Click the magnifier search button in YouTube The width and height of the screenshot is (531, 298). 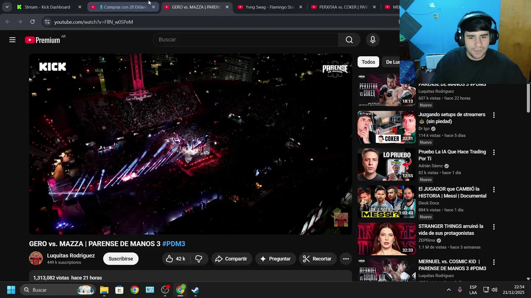click(349, 40)
